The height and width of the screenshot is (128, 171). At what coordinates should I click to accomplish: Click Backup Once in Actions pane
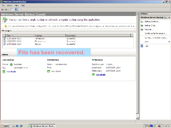[x=151, y=26]
